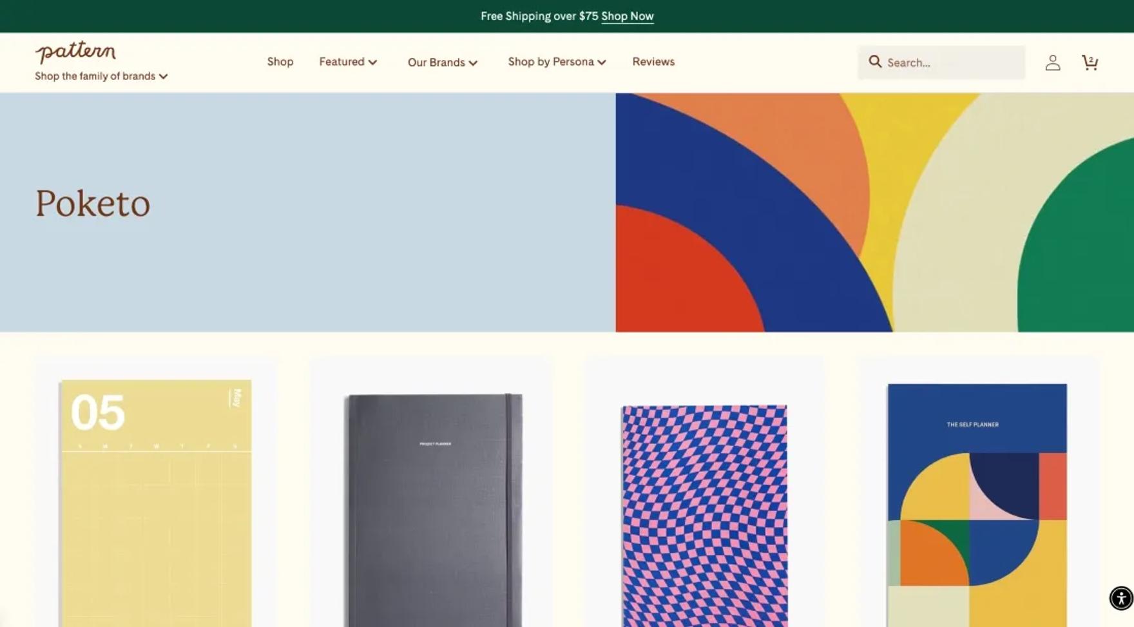
Task: Expand the Featured dropdown menu
Action: (348, 62)
